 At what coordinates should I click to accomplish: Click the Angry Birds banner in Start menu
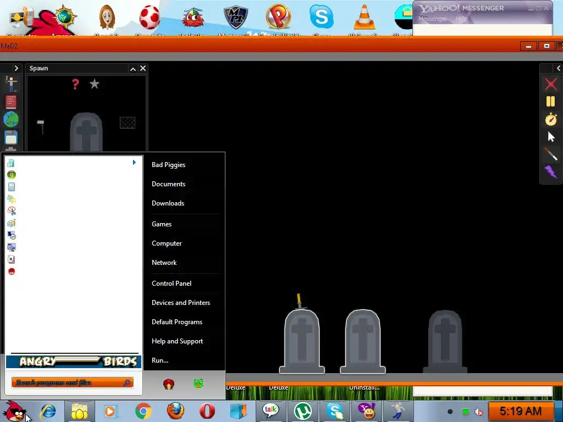74,362
